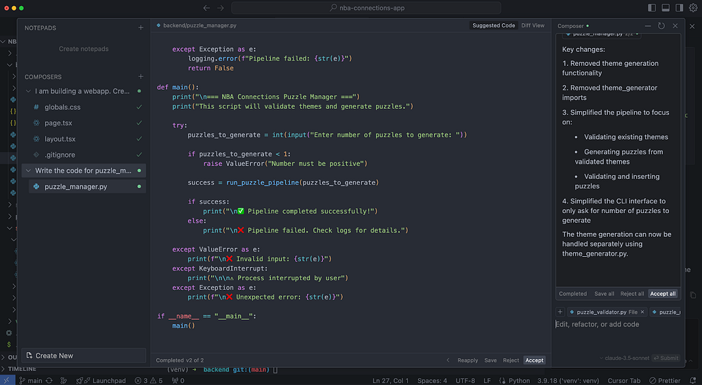Open Launchpad from the status bar
The width and height of the screenshot is (702, 385).
pos(101,380)
